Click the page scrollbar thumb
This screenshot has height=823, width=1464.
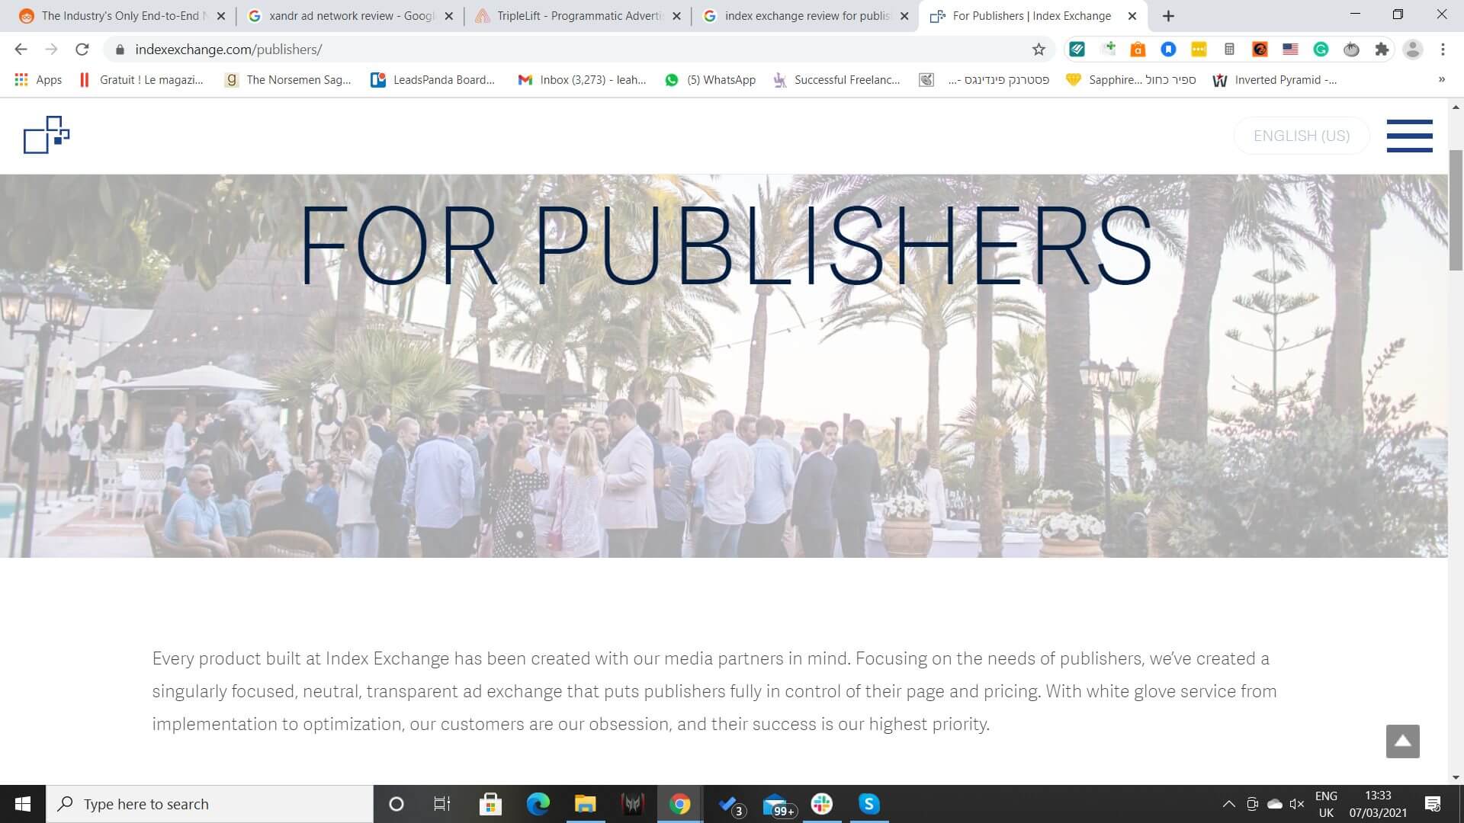click(1456, 210)
